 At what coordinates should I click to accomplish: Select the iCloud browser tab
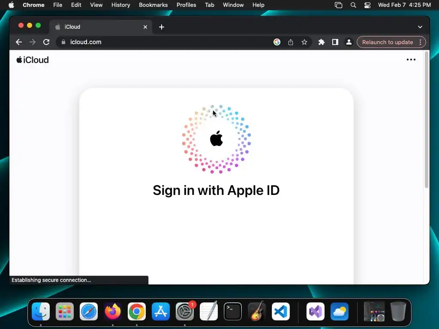click(101, 27)
